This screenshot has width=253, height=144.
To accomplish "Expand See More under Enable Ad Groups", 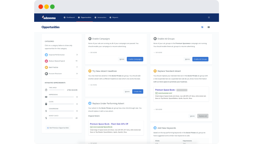I will [x=158, y=53].
